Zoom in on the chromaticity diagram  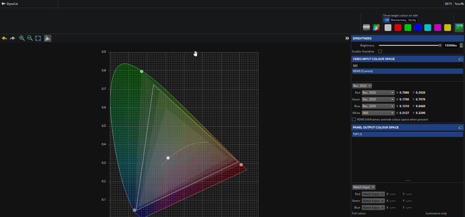[22, 38]
